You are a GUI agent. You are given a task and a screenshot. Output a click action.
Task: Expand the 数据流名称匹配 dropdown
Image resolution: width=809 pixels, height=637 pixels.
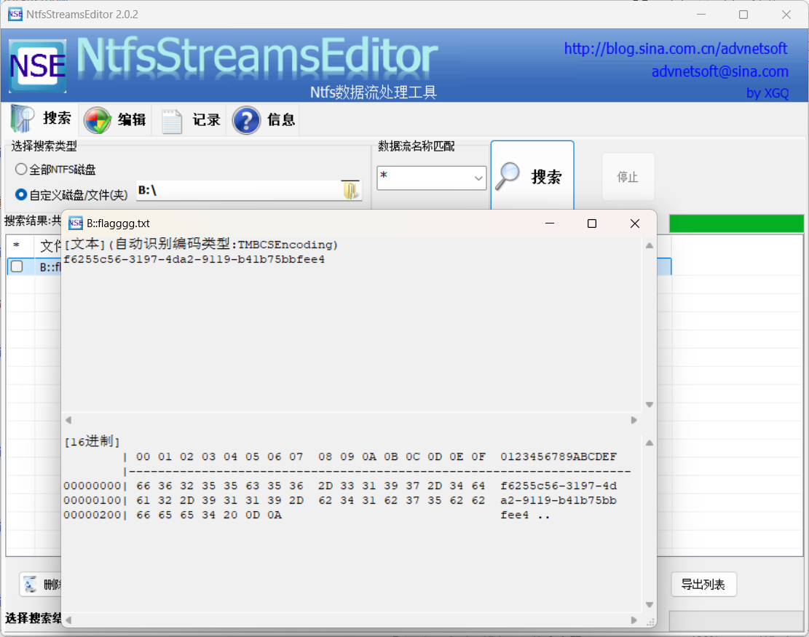click(x=478, y=178)
